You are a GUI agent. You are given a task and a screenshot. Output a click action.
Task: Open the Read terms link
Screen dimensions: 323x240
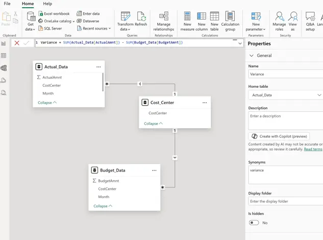(313, 149)
